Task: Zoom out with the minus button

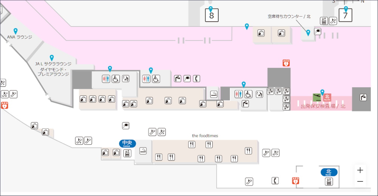Action: tap(360, 182)
